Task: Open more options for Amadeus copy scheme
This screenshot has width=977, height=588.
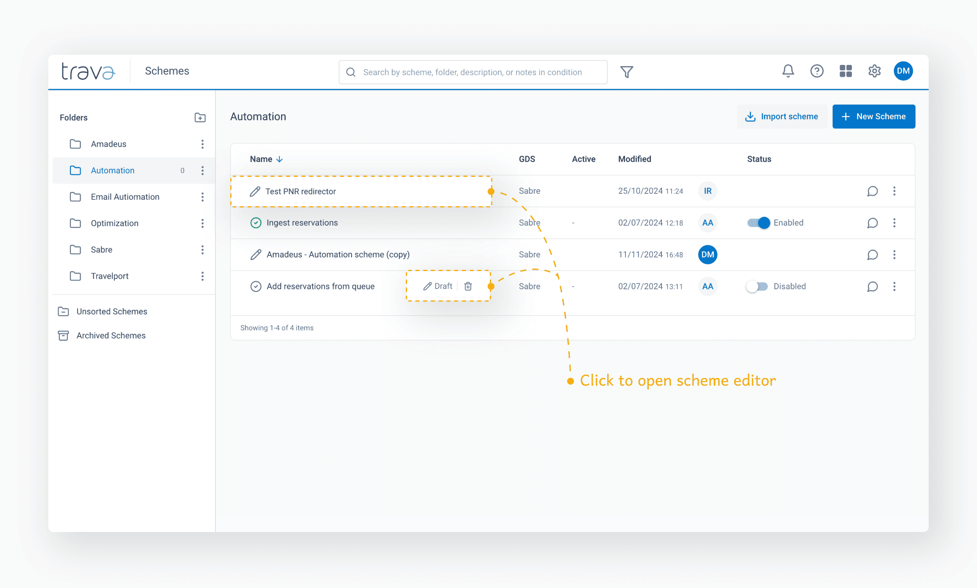Action: tap(894, 255)
